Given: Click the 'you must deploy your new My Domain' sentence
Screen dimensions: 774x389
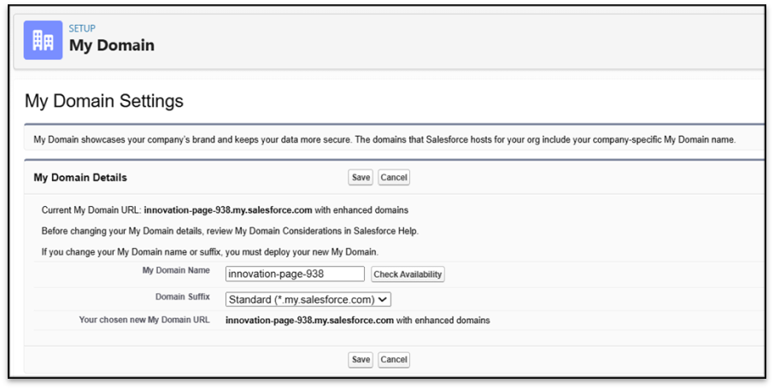Looking at the screenshot, I should click(210, 251).
